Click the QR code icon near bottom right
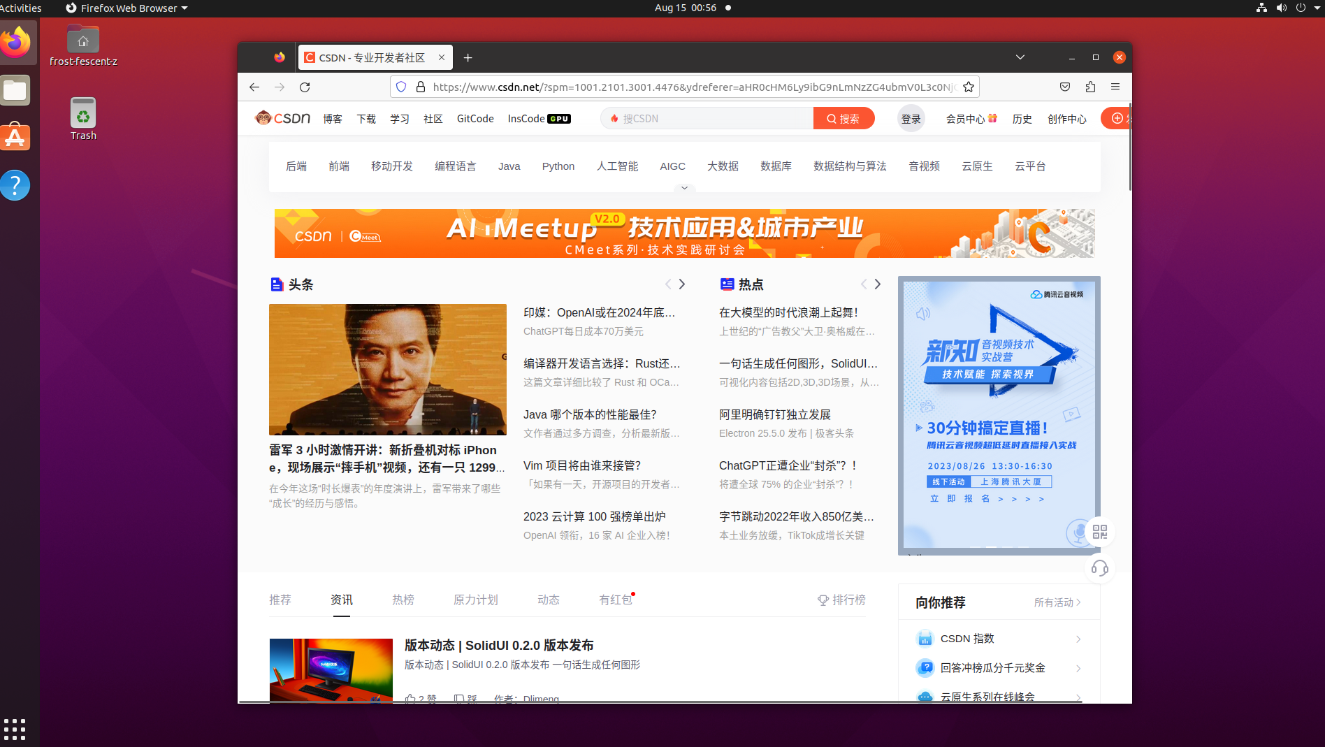This screenshot has width=1325, height=747. 1099,532
